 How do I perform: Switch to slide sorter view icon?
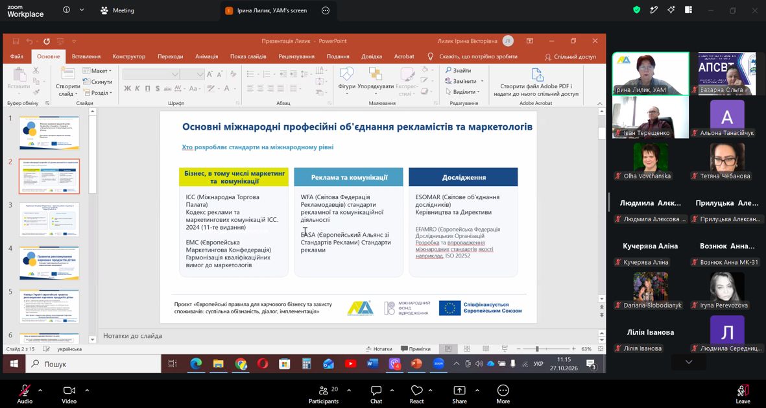point(467,349)
